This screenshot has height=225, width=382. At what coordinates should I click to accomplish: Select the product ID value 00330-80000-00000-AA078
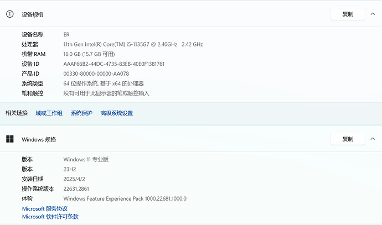(96, 74)
